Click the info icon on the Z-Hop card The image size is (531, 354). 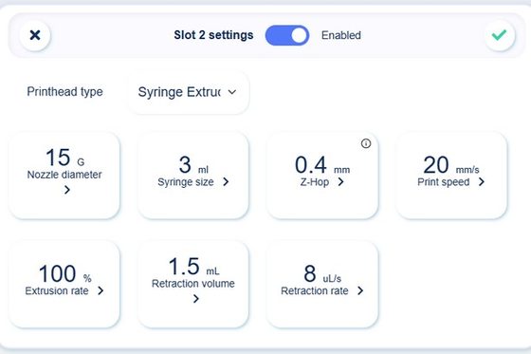pyautogui.click(x=366, y=143)
